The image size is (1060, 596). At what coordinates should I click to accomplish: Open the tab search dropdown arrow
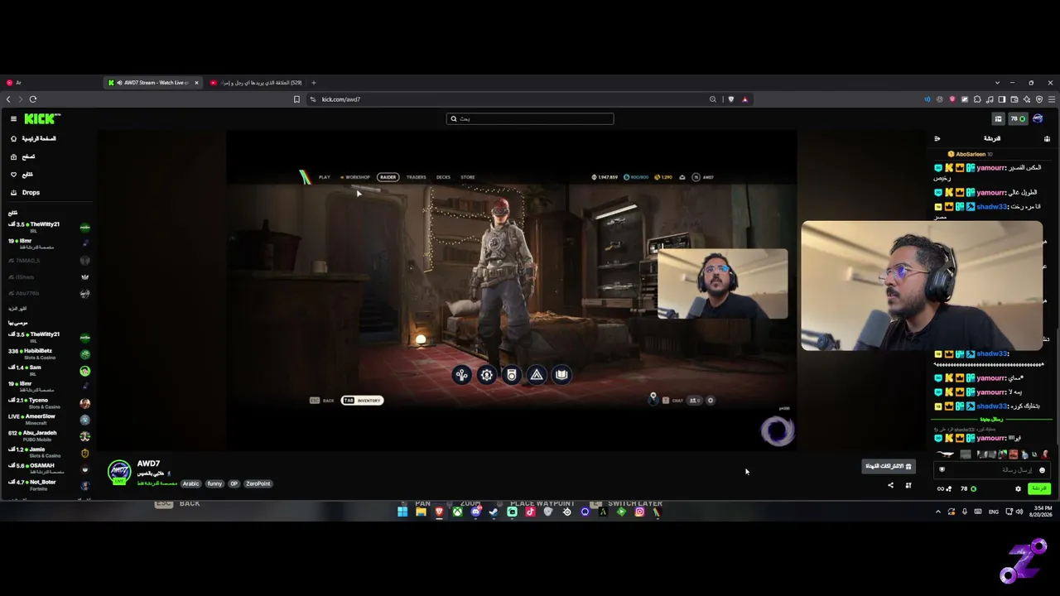pos(997,83)
